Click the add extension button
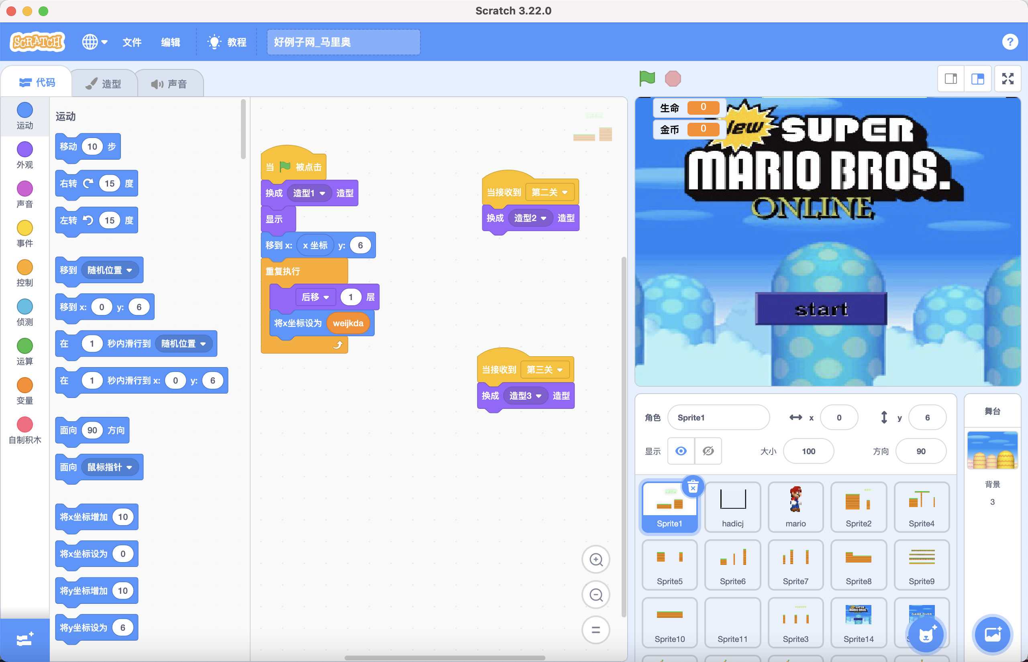Image resolution: width=1028 pixels, height=662 pixels. [24, 640]
